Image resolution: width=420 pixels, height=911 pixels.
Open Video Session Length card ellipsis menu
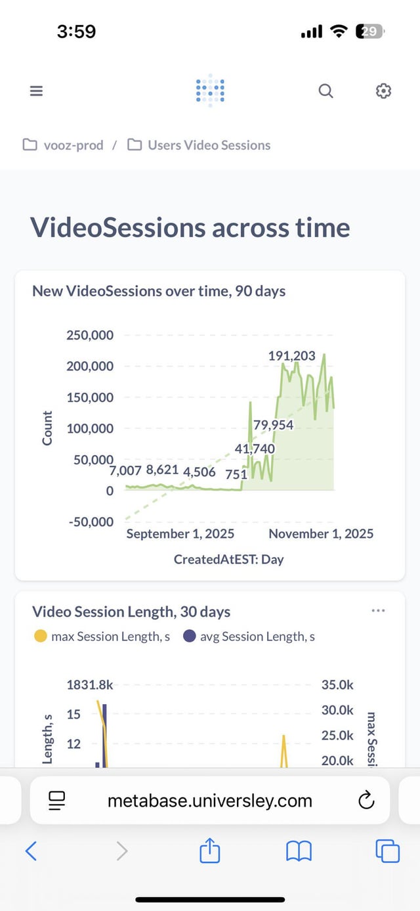click(x=378, y=611)
